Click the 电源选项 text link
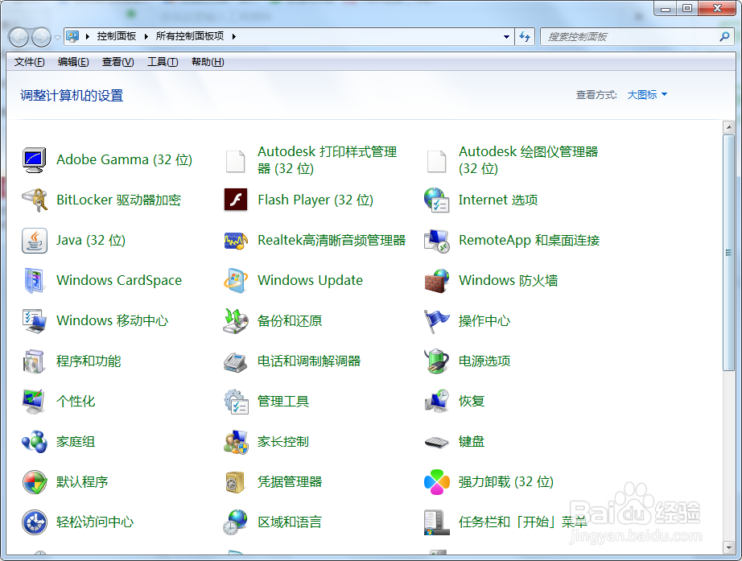Viewport: 742px width, 561px height. click(x=484, y=361)
